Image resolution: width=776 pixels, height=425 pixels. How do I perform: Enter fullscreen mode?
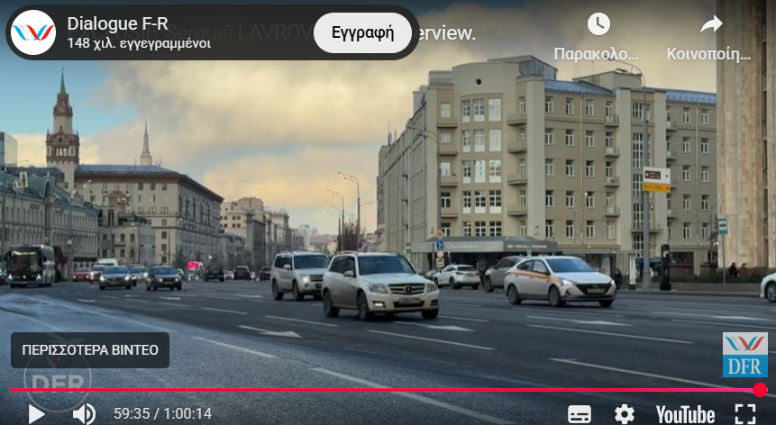pos(744,413)
